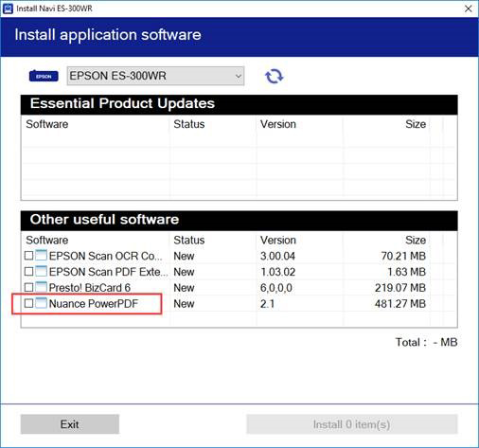
Task: Select the Presto! BizCard 6 row name
Action: (x=90, y=288)
